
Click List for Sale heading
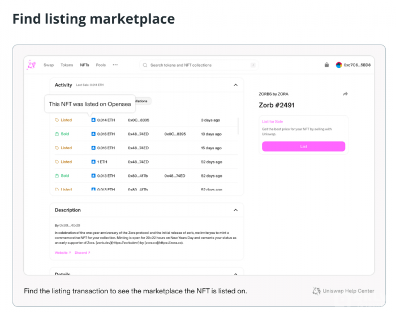click(272, 122)
